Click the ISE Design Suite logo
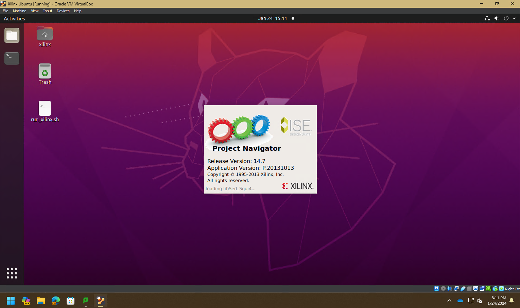 [x=296, y=126]
